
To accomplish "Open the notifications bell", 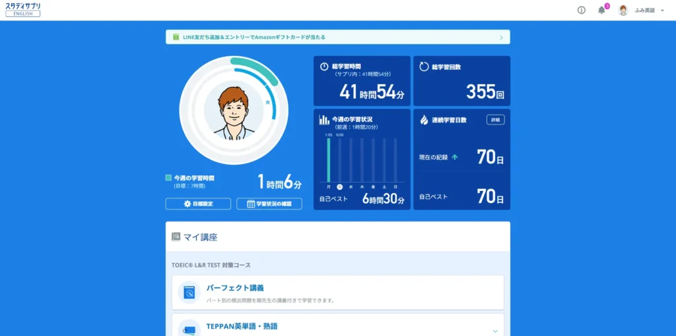I will (601, 10).
